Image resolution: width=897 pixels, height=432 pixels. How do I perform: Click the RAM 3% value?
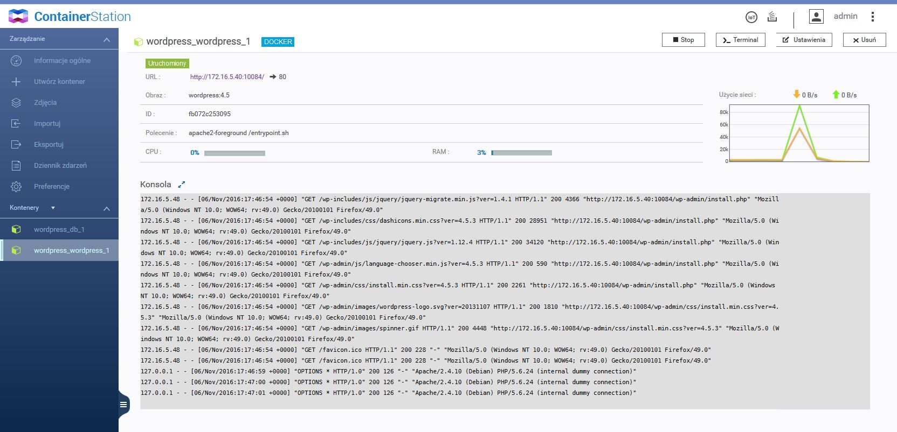click(481, 153)
